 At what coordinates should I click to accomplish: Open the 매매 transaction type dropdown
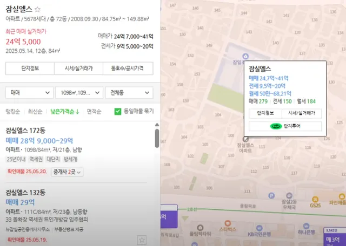(x=29, y=93)
